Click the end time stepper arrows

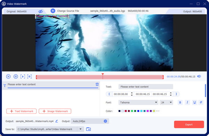coord(171,94)
